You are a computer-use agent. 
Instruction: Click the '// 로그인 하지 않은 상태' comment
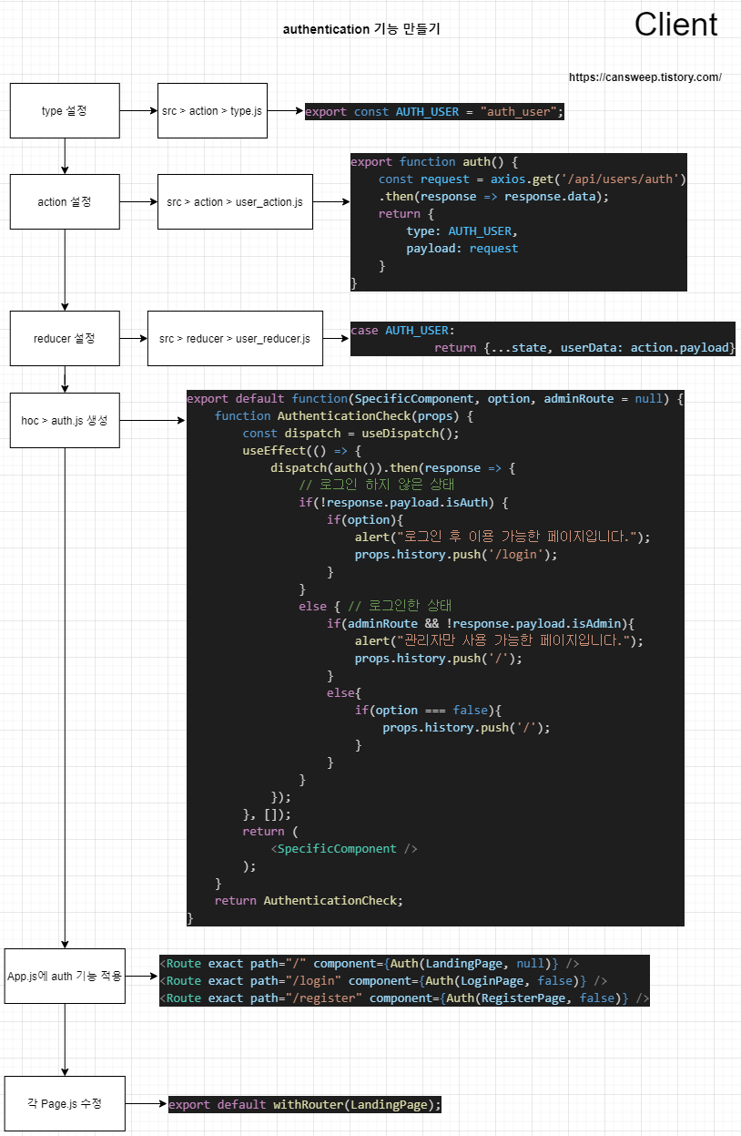(x=377, y=486)
